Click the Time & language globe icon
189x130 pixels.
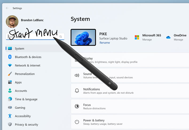(x=10, y=99)
